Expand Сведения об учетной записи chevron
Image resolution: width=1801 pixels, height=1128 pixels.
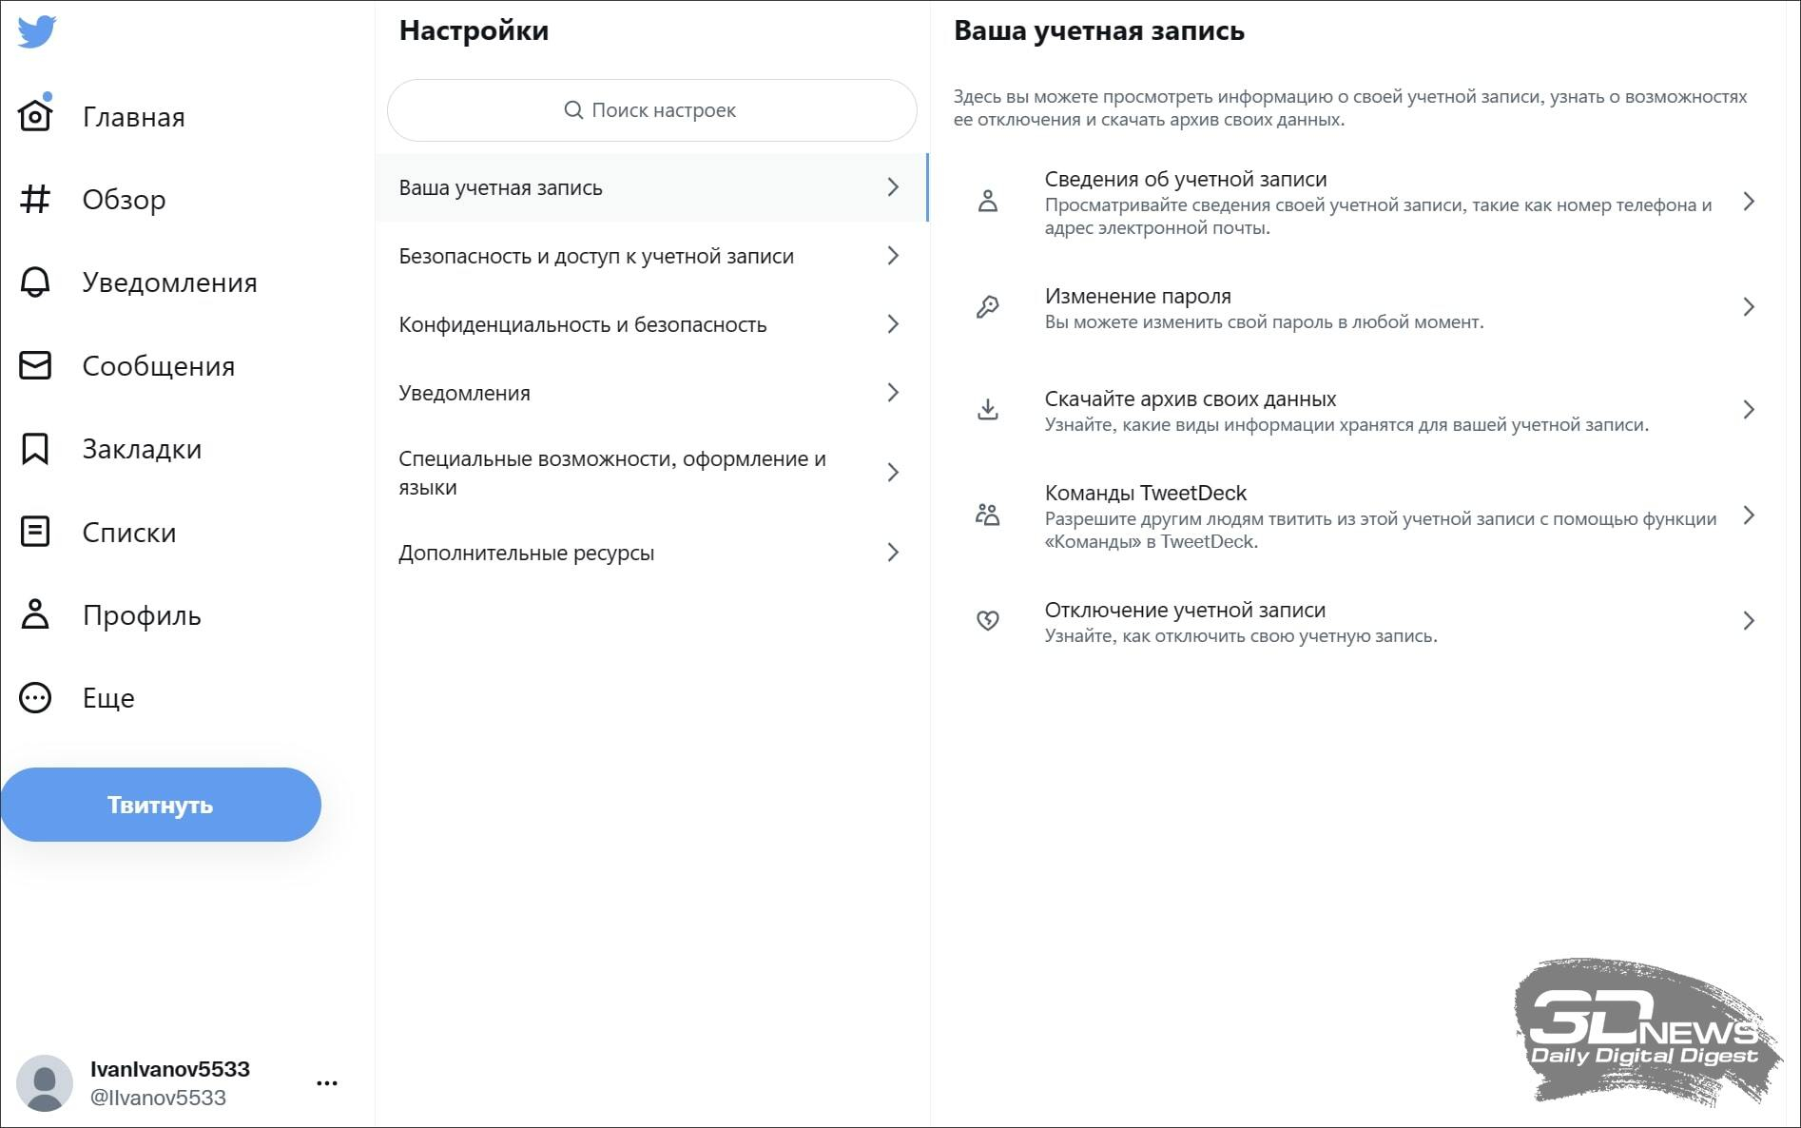coord(1749,202)
